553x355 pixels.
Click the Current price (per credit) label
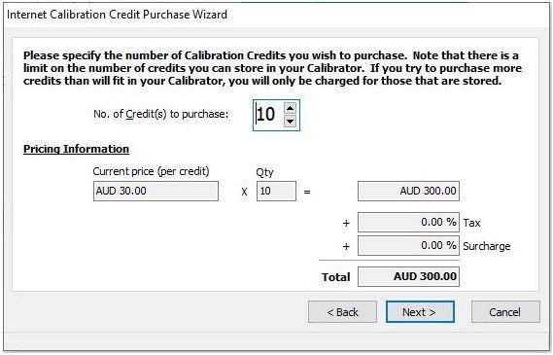tap(151, 171)
